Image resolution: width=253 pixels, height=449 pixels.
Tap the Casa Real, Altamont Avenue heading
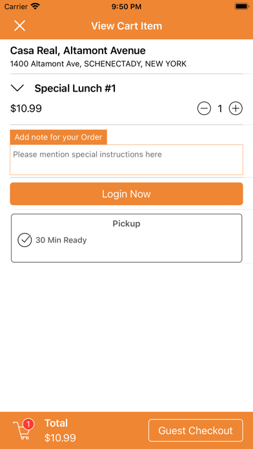pos(78,51)
